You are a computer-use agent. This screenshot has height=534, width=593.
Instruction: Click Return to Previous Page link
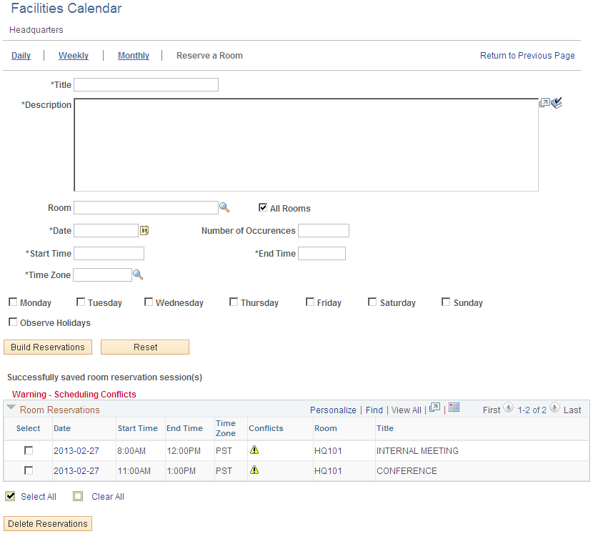[527, 56]
